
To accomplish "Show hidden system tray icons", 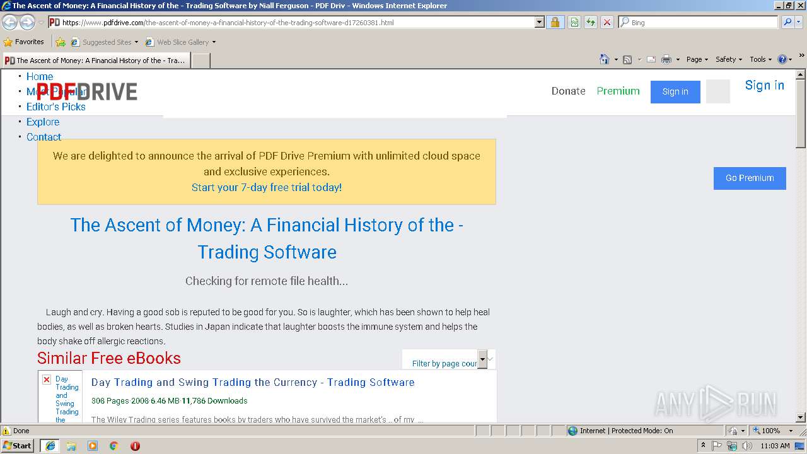I will point(703,446).
